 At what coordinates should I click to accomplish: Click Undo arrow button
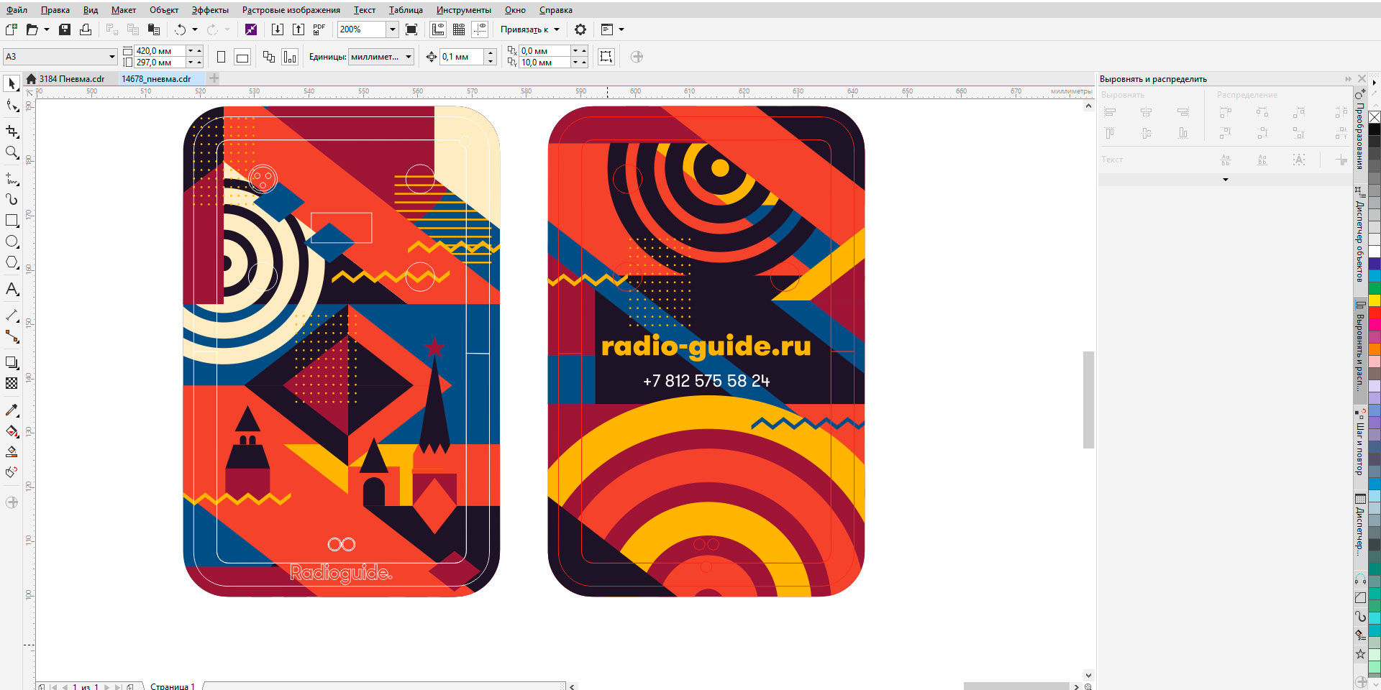(180, 29)
